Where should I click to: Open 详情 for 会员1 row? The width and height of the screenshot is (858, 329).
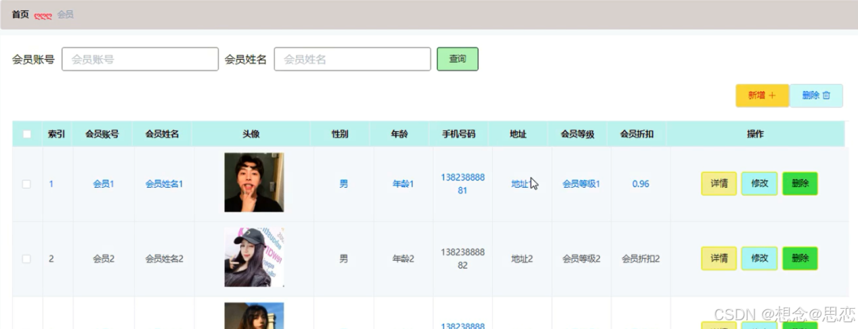coord(719,184)
